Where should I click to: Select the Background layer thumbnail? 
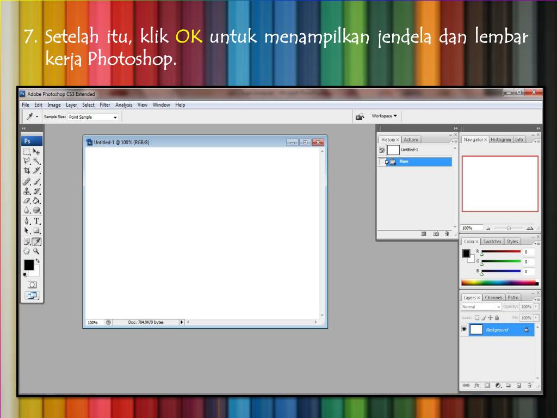tap(476, 329)
